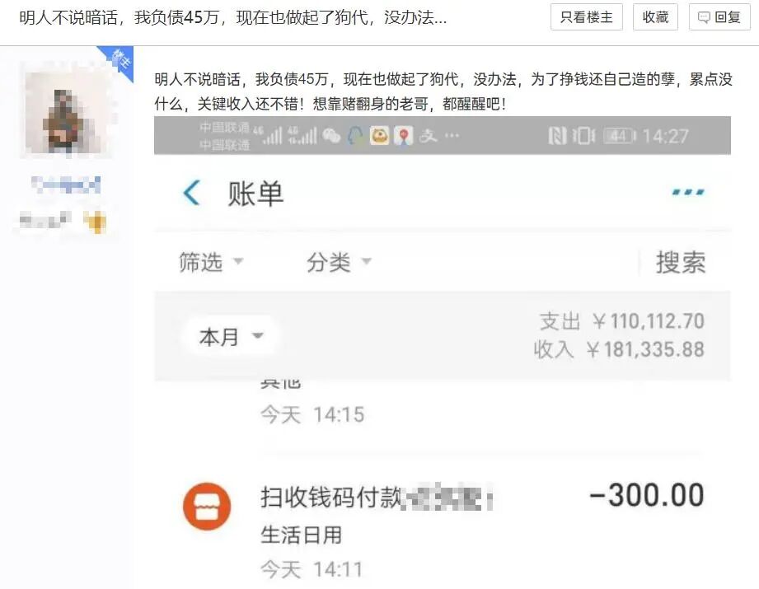The height and width of the screenshot is (589, 759).
Task: Click the 搜索 search label
Action: pyautogui.click(x=680, y=262)
